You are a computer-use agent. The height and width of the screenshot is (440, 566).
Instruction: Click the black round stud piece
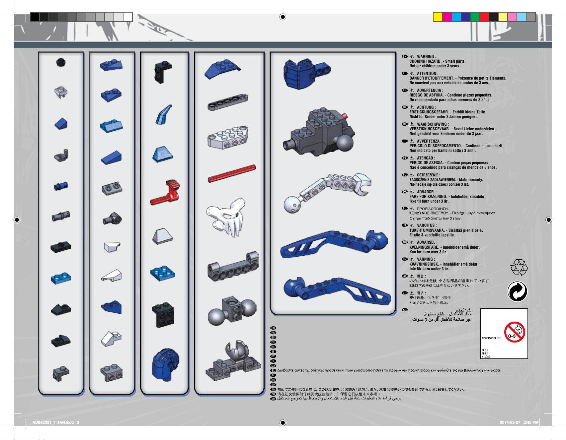click(x=61, y=62)
